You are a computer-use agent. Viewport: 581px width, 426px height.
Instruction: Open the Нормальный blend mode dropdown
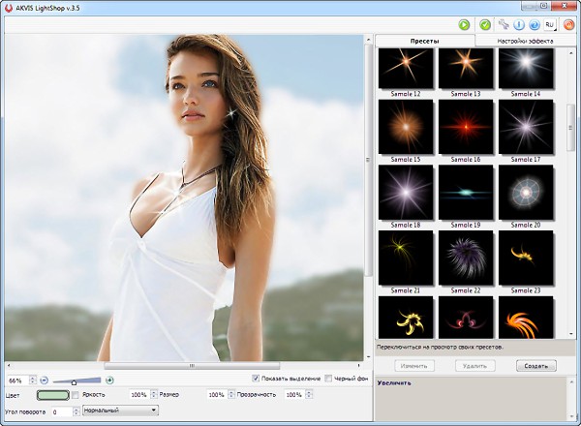[120, 411]
